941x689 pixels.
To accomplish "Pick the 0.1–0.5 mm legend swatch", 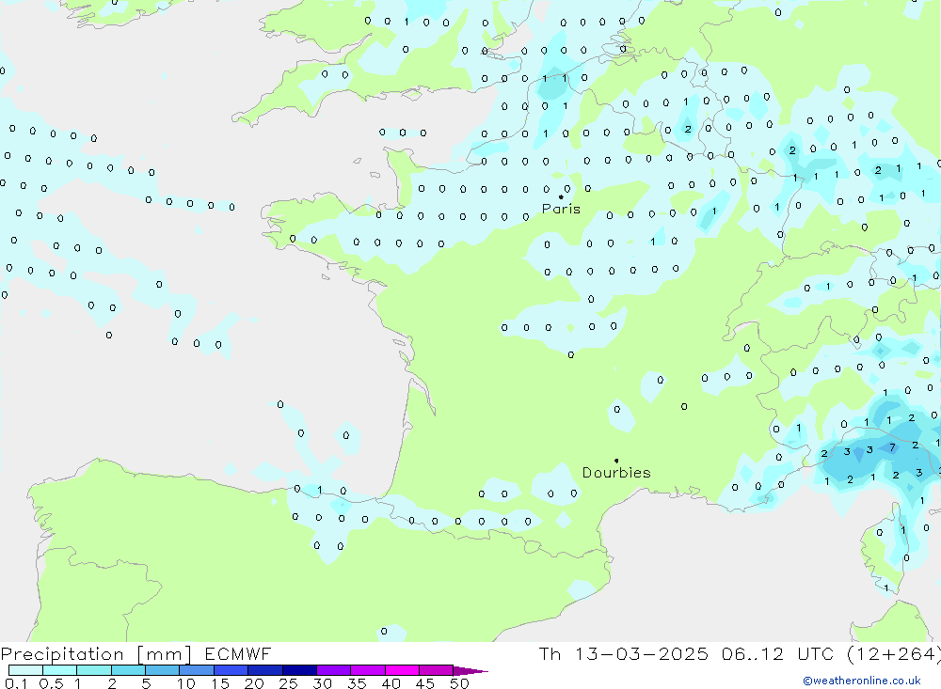I will [25, 670].
